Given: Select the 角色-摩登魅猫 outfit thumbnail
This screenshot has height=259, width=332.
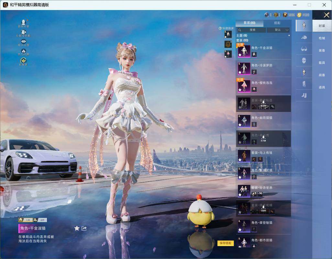Looking at the screenshot, I should click(244, 226).
